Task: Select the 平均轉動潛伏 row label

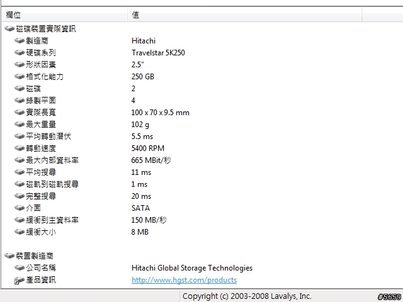Action: coord(48,136)
